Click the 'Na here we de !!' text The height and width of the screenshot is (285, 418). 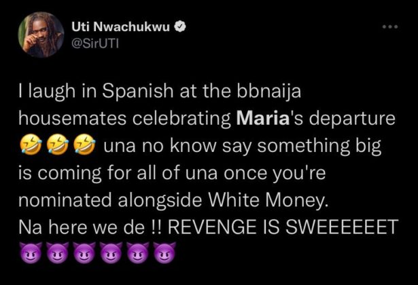click(90, 227)
